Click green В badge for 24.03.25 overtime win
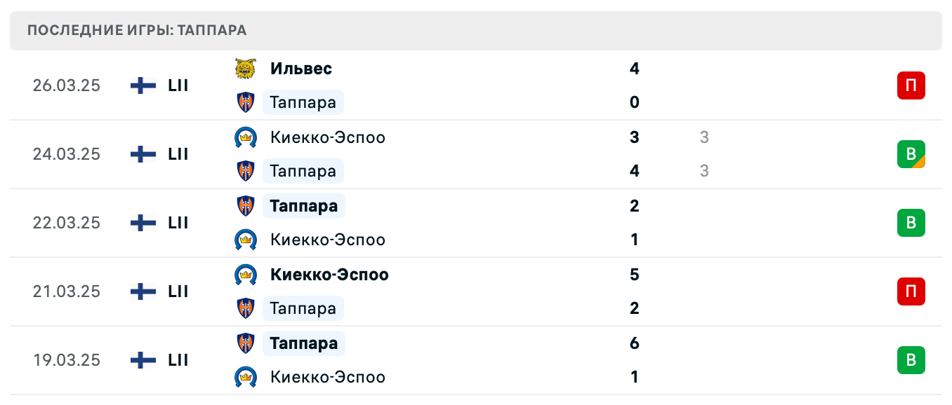 (911, 154)
